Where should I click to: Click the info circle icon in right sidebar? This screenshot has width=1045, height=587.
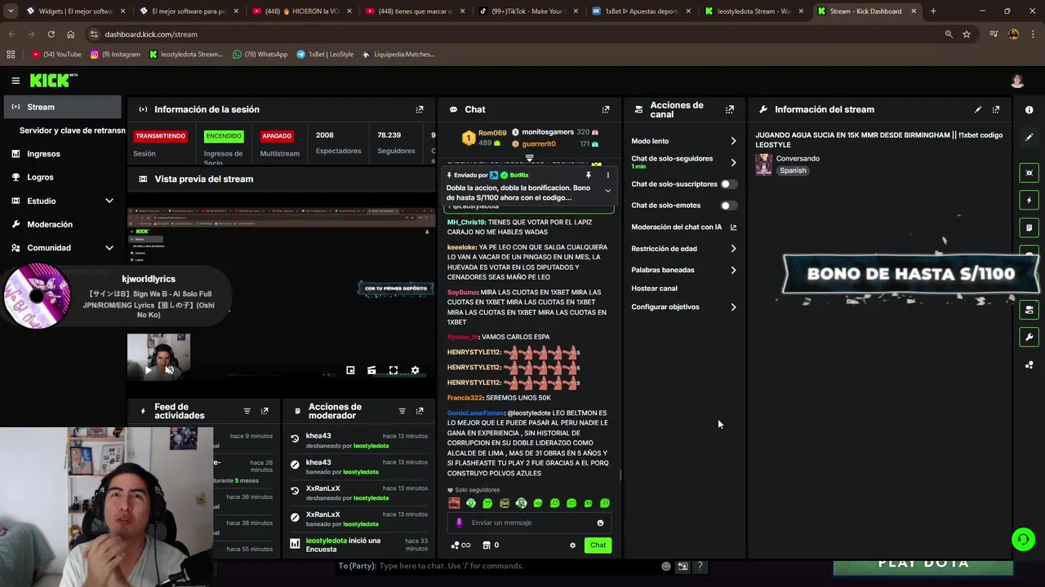click(1029, 109)
